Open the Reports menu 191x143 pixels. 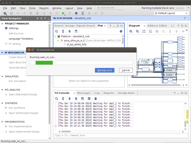(x=44, y=8)
